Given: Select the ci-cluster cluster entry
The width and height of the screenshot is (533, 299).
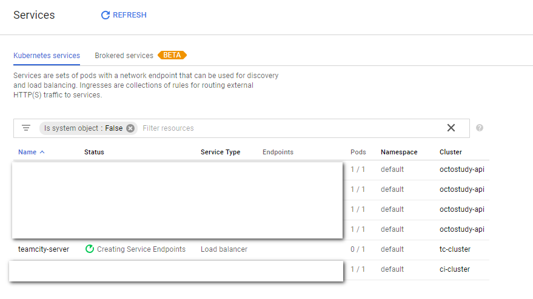Looking at the screenshot, I should pyautogui.click(x=455, y=269).
